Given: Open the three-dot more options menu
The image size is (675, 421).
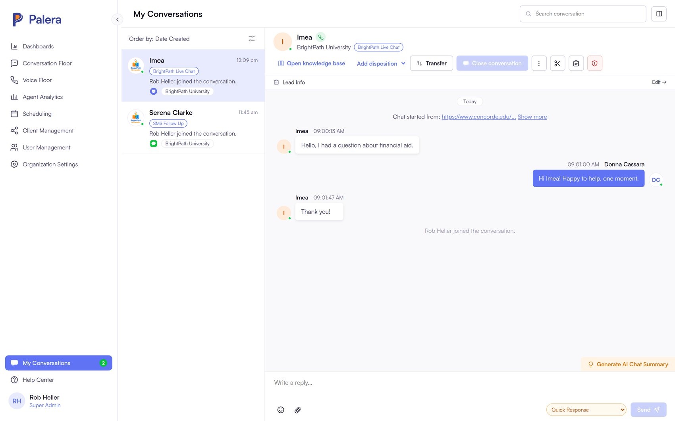Looking at the screenshot, I should pyautogui.click(x=539, y=63).
